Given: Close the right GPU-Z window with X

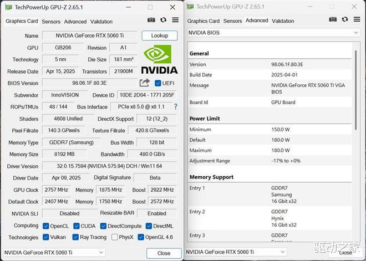Looking at the screenshot, I should pos(354,7).
